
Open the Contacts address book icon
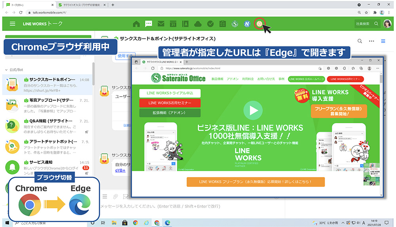(185, 24)
